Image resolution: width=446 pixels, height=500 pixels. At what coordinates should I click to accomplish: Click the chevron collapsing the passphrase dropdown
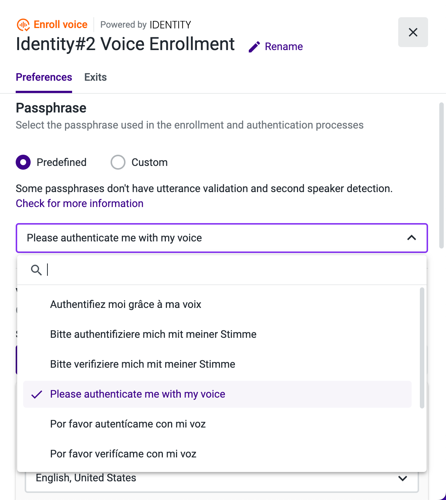(411, 238)
